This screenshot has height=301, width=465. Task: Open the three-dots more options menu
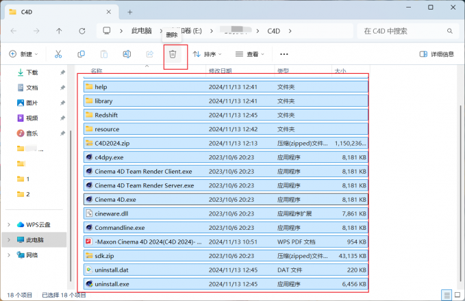point(284,54)
